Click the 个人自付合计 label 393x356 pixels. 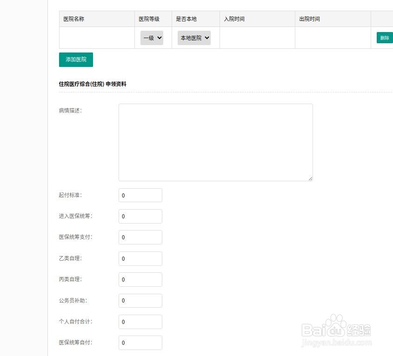76,322
